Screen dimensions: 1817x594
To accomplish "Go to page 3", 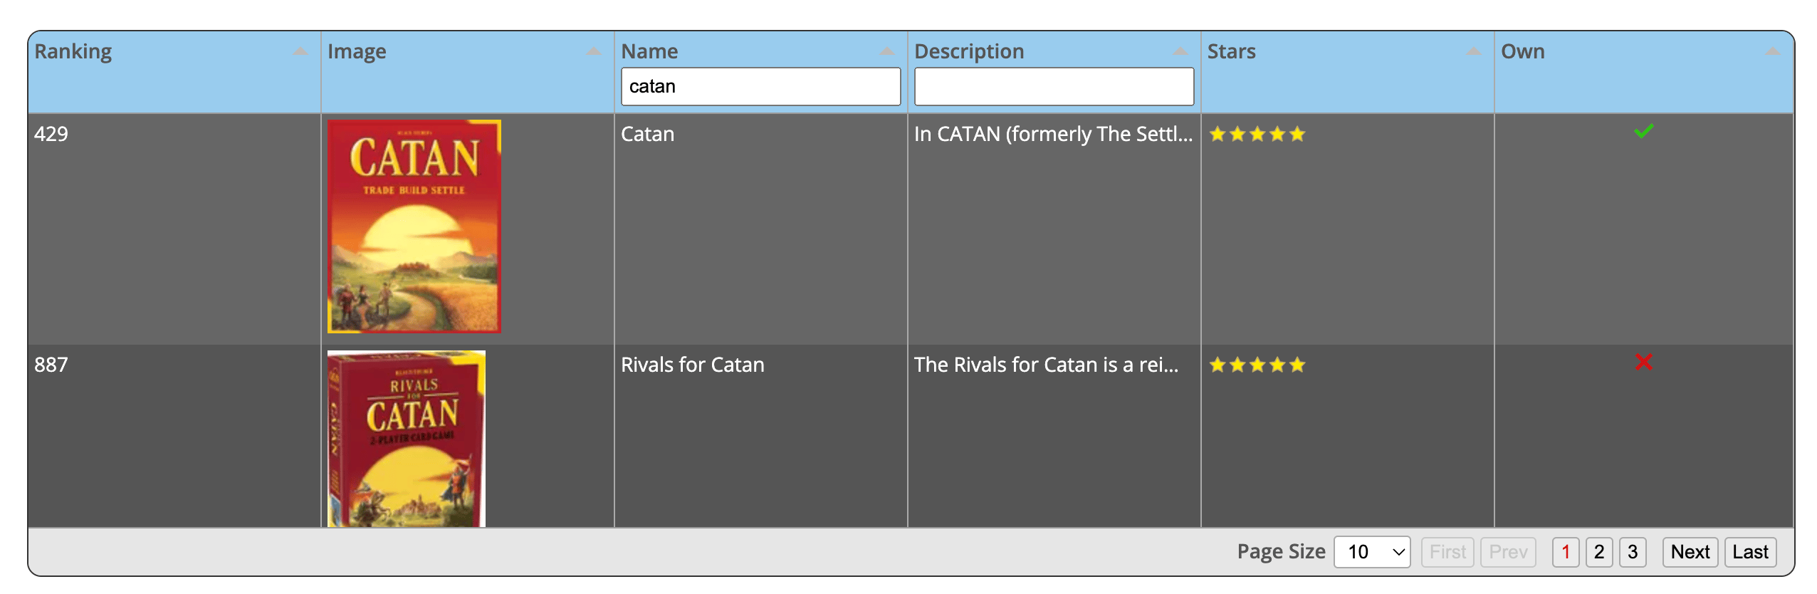I will click(1633, 552).
